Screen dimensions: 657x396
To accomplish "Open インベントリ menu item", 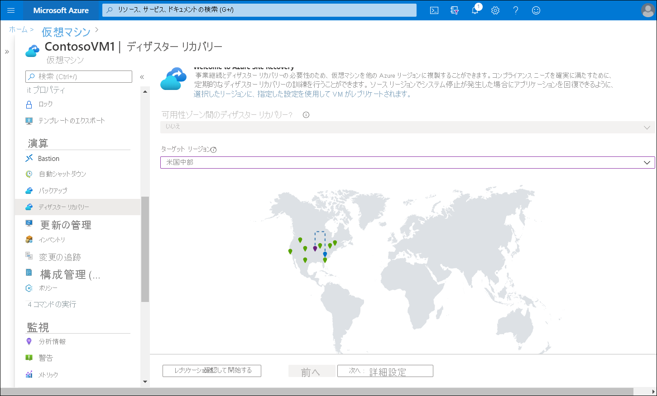I will [52, 240].
